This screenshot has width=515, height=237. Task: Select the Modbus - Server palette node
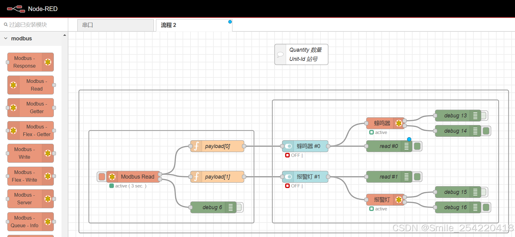point(31,199)
